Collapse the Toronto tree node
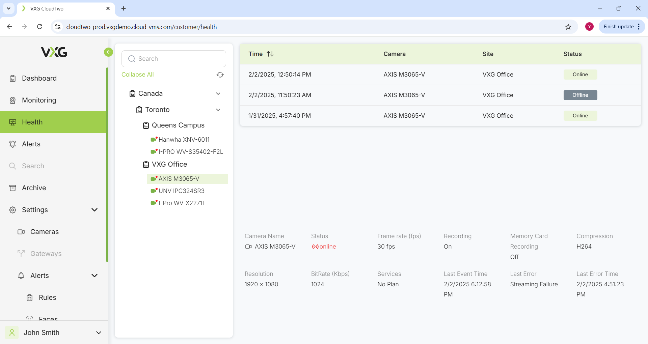Image resolution: width=648 pixels, height=344 pixels. 218,110
